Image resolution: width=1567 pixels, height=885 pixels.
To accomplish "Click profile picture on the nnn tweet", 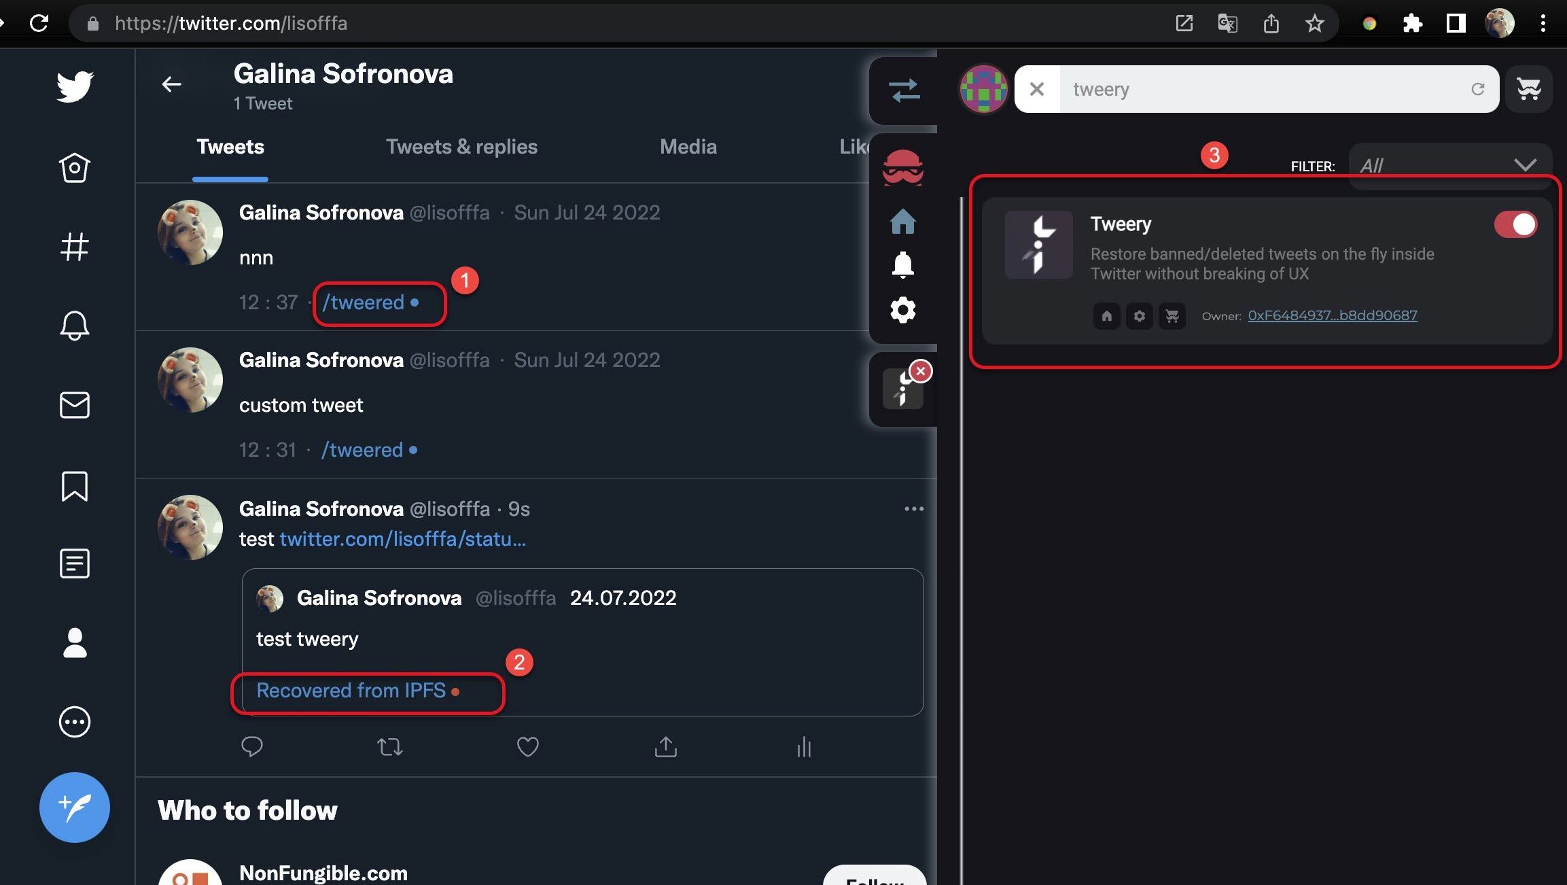I will click(190, 232).
